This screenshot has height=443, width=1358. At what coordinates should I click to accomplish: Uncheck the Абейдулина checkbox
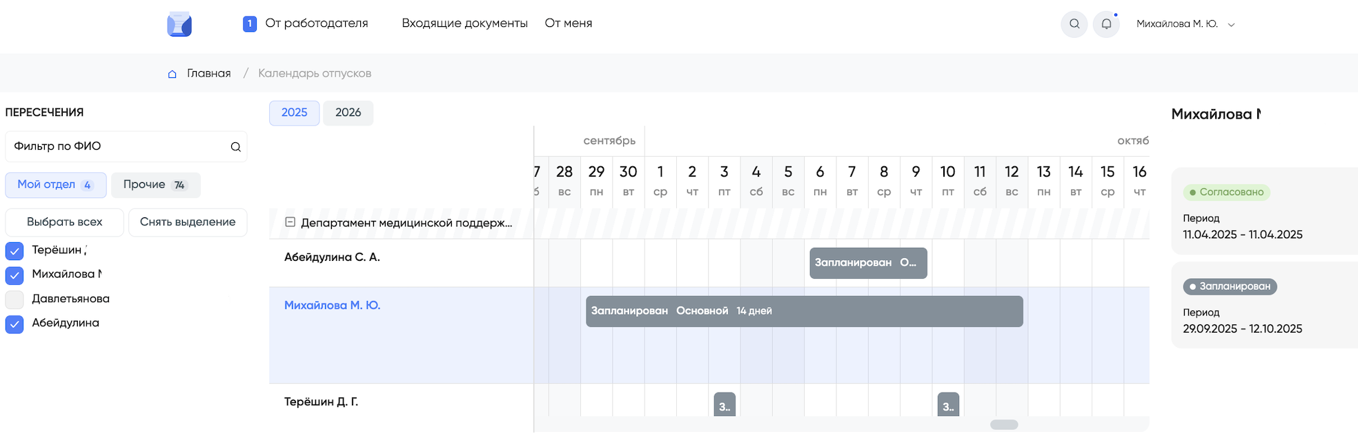click(x=14, y=324)
